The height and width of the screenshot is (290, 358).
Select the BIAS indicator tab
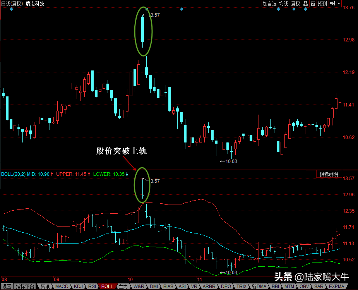(168, 287)
